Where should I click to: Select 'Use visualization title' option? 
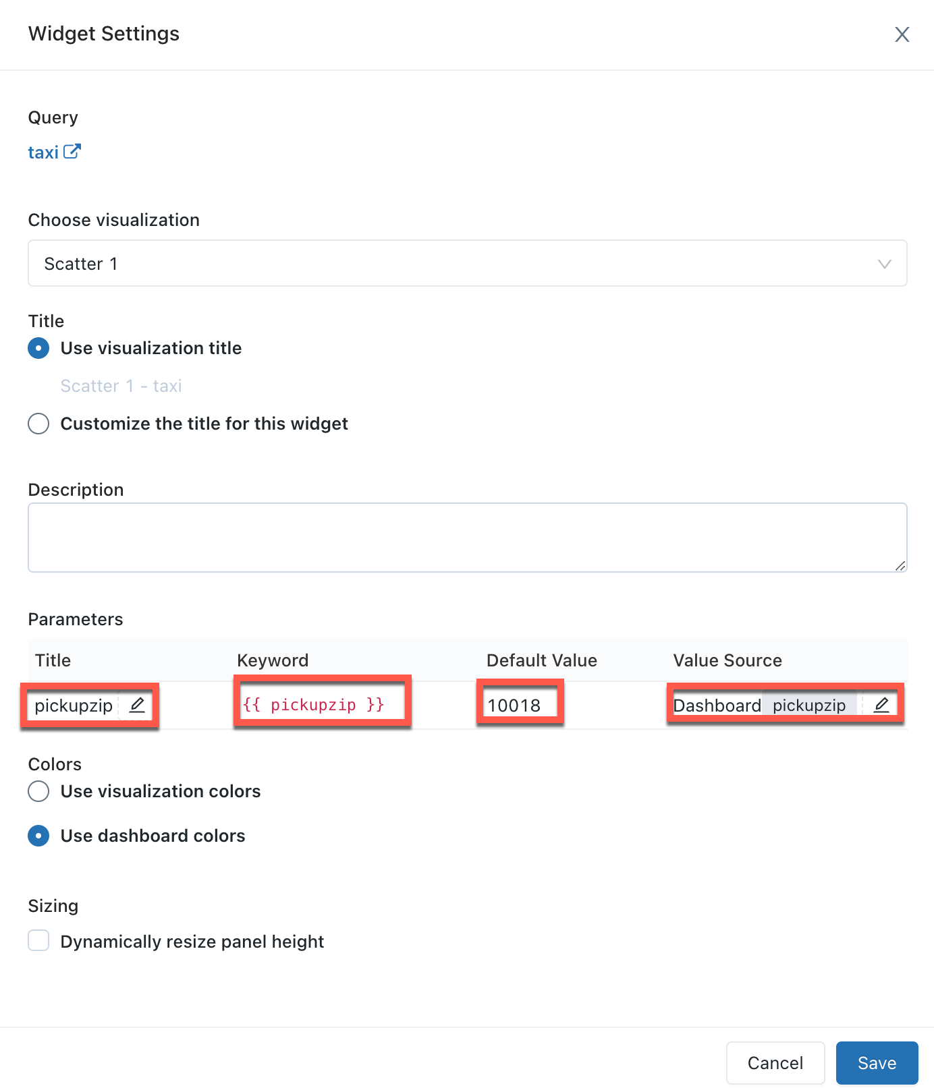point(38,348)
